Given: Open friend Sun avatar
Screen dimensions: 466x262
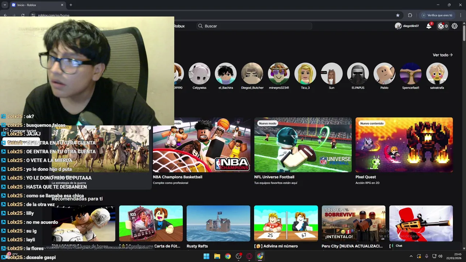Looking at the screenshot, I should pos(332,74).
